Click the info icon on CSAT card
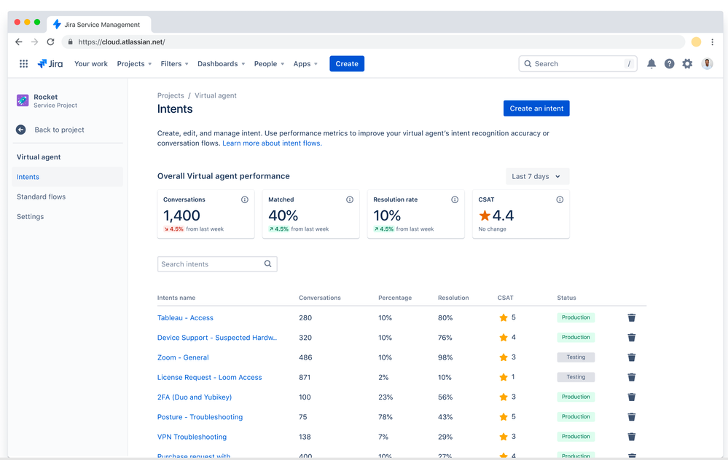The height and width of the screenshot is (460, 728). 560,199
